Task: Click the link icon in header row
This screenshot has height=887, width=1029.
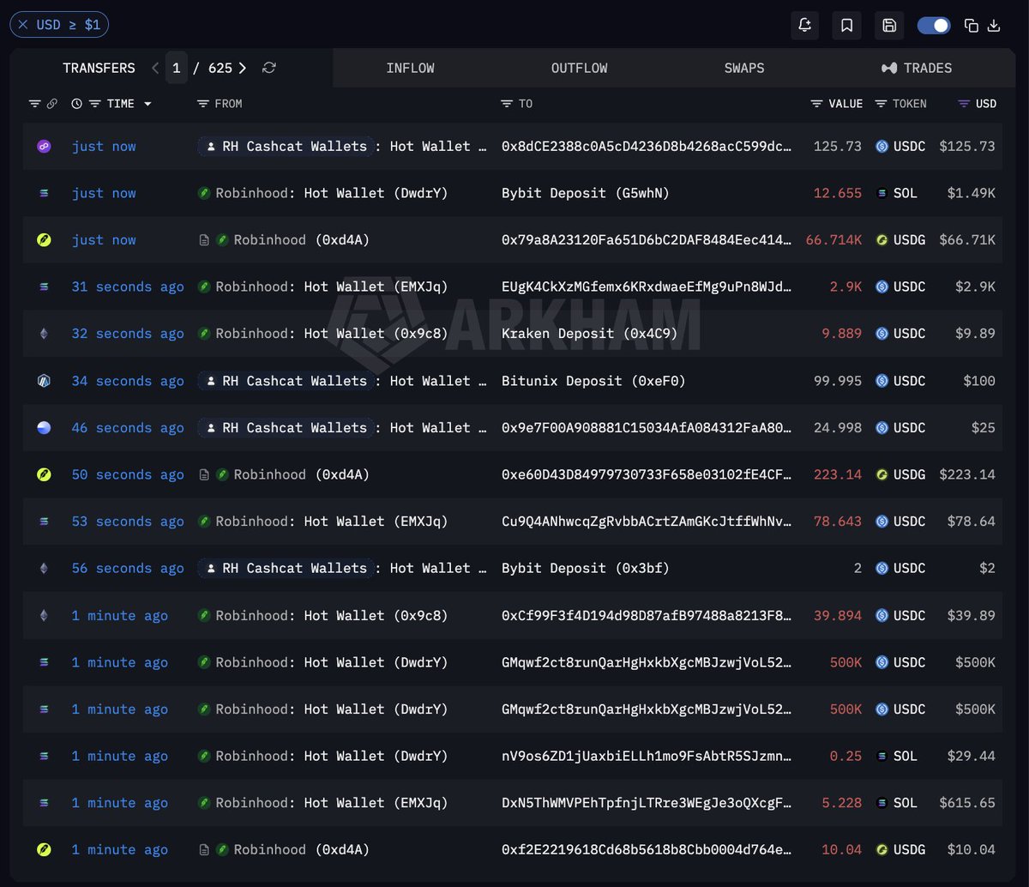Action: pyautogui.click(x=51, y=104)
